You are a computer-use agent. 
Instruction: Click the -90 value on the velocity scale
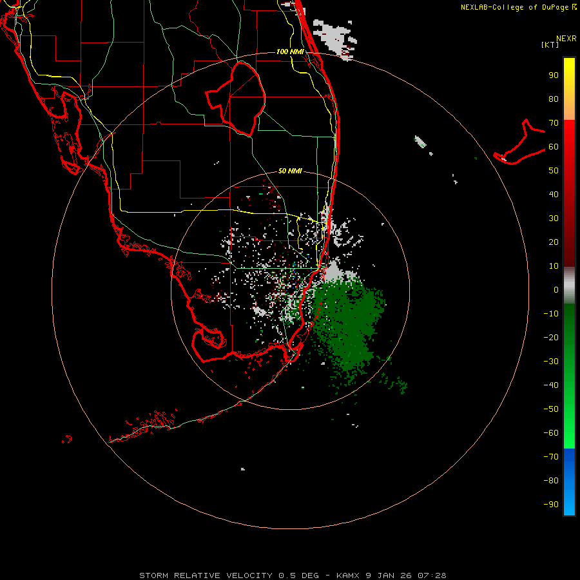(551, 504)
